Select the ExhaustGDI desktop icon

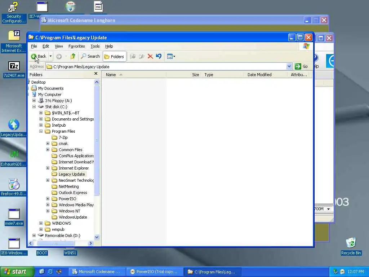click(x=14, y=158)
